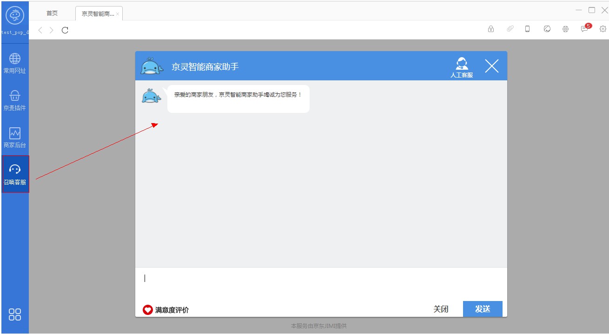609x334 pixels.
Task: Click the whale avatar beside the greeting
Action: [151, 96]
